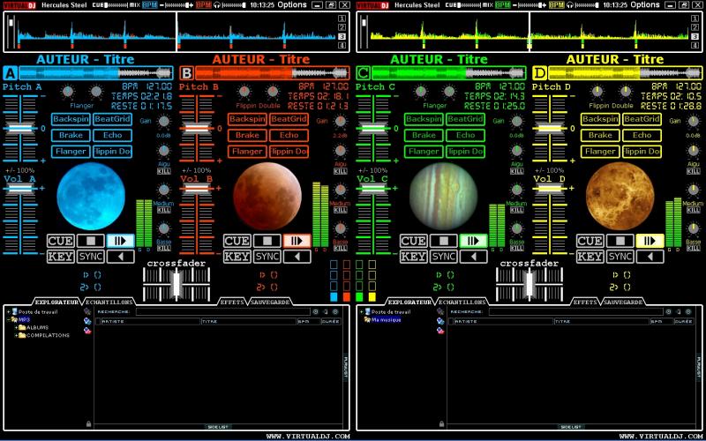Open the EFFETS tab in the A/B window

pyautogui.click(x=232, y=302)
